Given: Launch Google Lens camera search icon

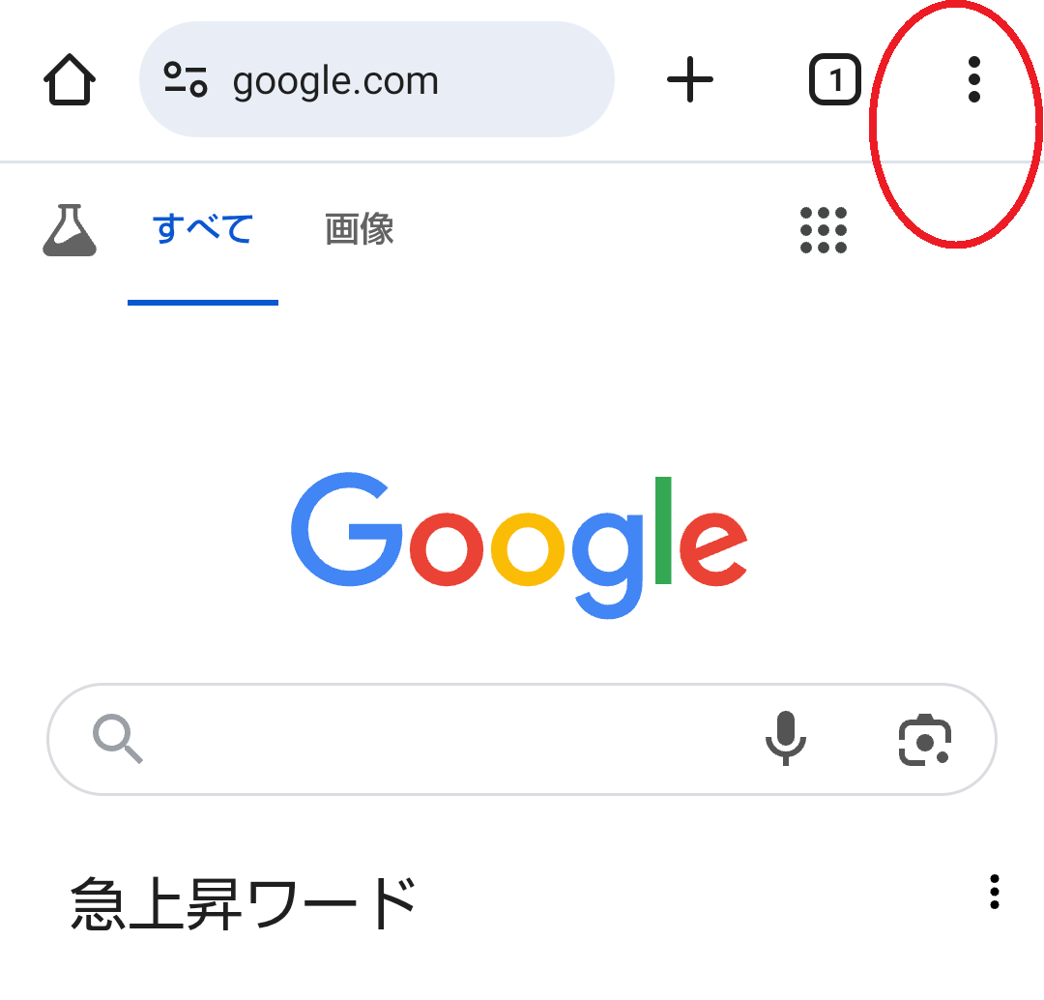Looking at the screenshot, I should coord(925,740).
